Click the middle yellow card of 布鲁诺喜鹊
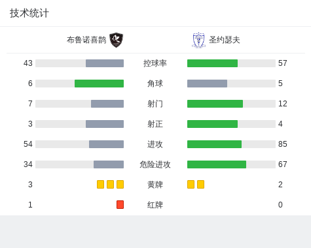The width and height of the screenshot is (311, 248). pyautogui.click(x=110, y=184)
